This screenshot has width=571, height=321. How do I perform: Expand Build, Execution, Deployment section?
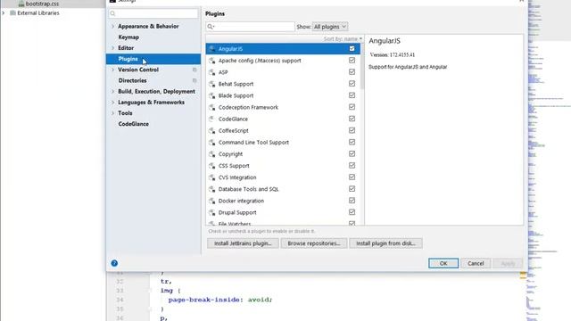pyautogui.click(x=113, y=91)
